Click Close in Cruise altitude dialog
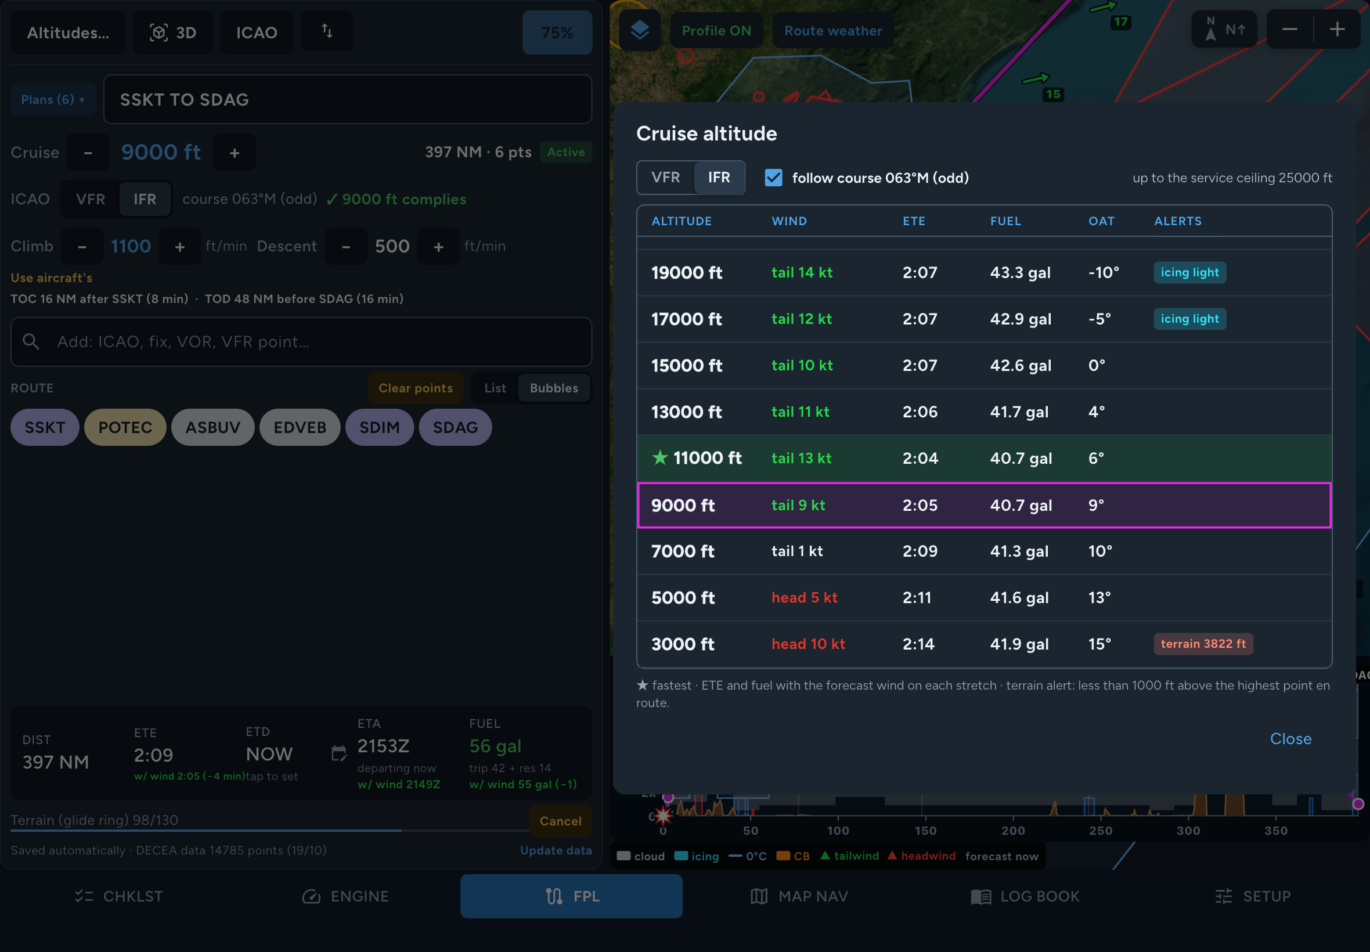The image size is (1370, 952). click(x=1290, y=738)
